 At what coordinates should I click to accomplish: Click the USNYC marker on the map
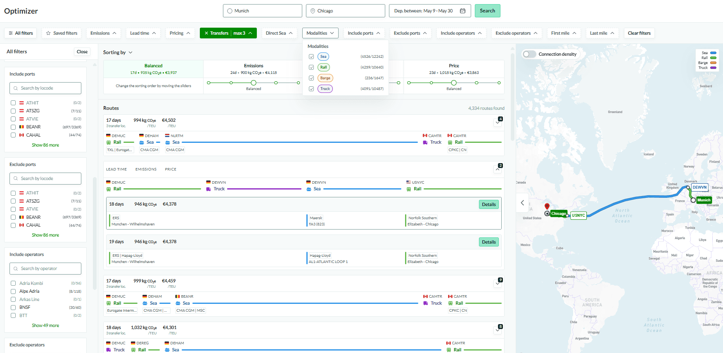(578, 215)
